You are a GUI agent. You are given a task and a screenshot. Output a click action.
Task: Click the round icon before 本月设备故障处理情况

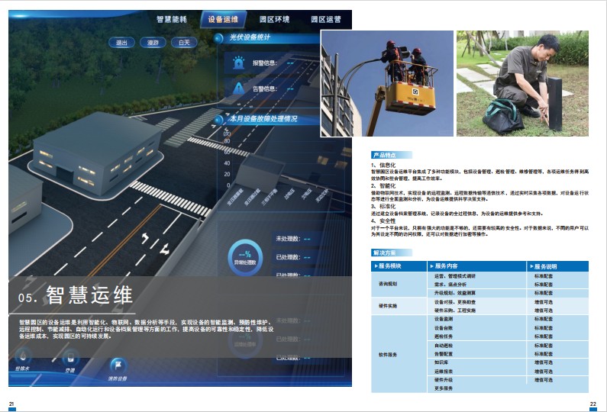(220, 119)
